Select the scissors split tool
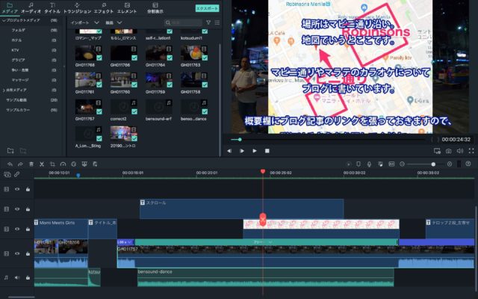Screen dimensions: 478x299 [x=41, y=164]
